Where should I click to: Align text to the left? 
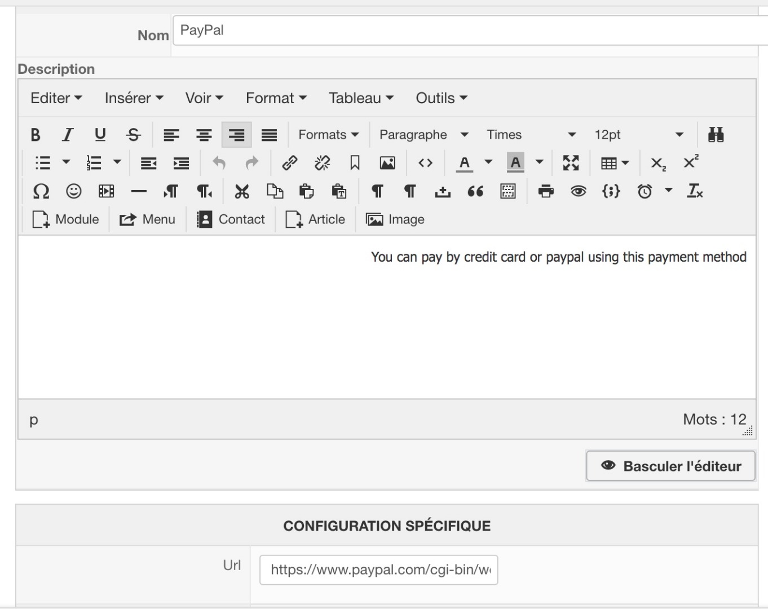point(171,135)
